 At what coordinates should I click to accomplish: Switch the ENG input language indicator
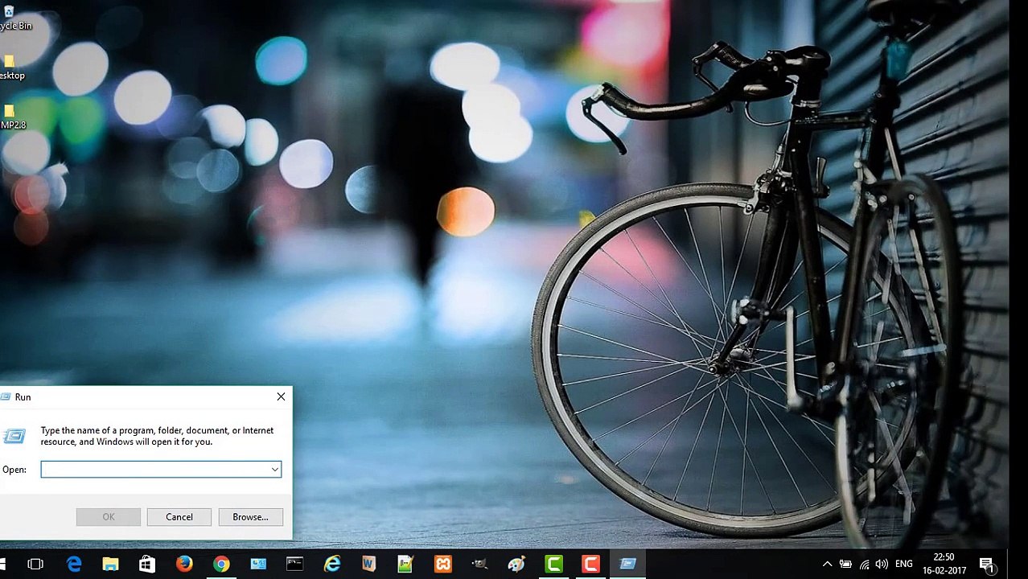click(903, 565)
